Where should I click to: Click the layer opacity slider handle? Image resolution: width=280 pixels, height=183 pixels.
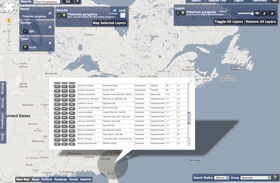pyautogui.click(x=252, y=14)
